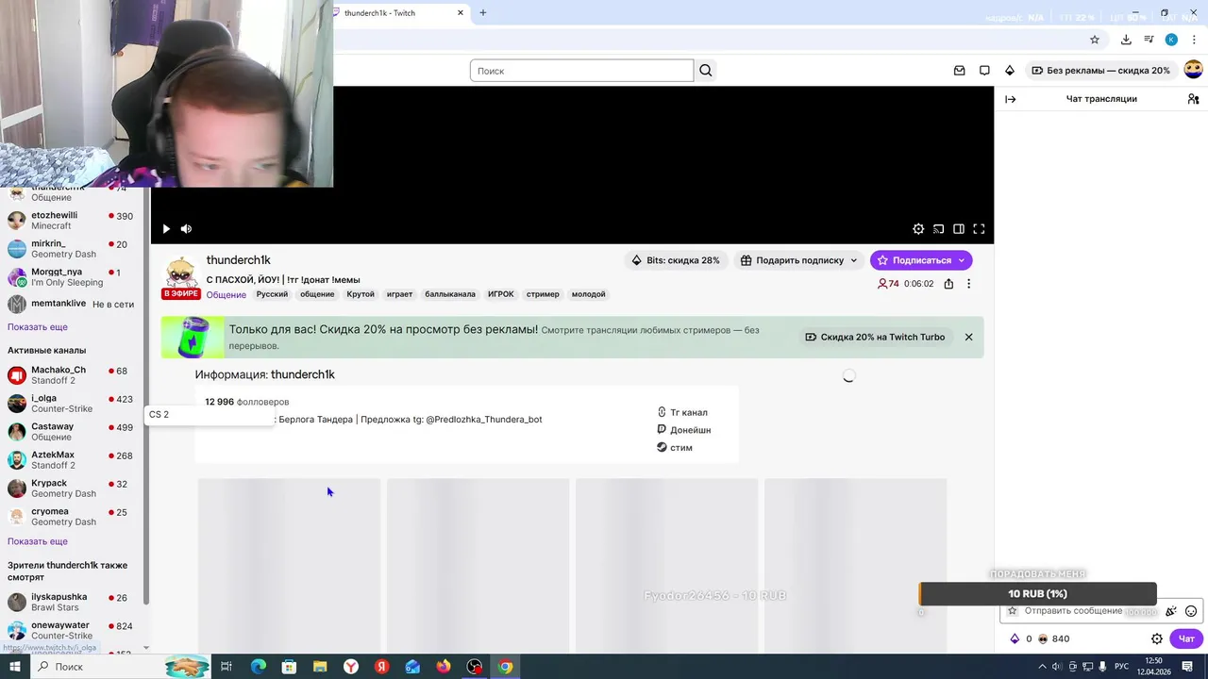Play the stream video
This screenshot has width=1208, height=679.
coord(166,229)
